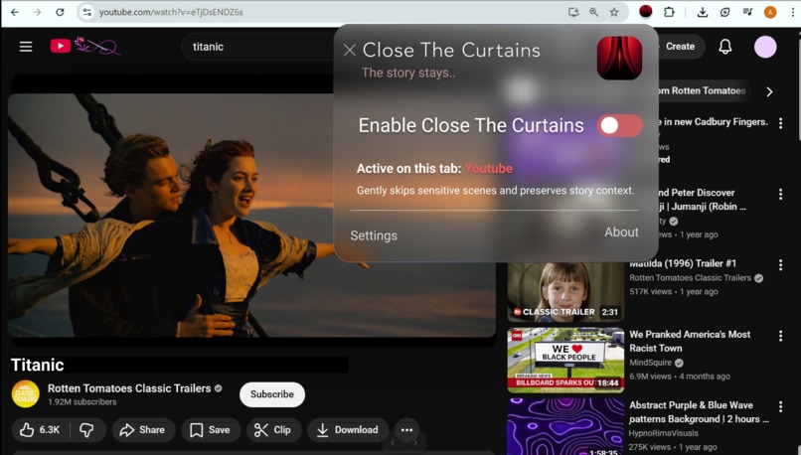
Task: Close the Close The Curtains popup
Action: [350, 50]
